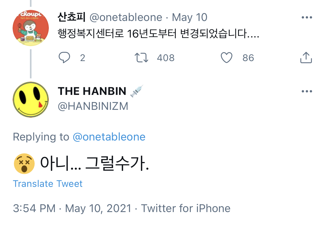Click the 86 likes count
The image size is (326, 227).
[x=248, y=58]
